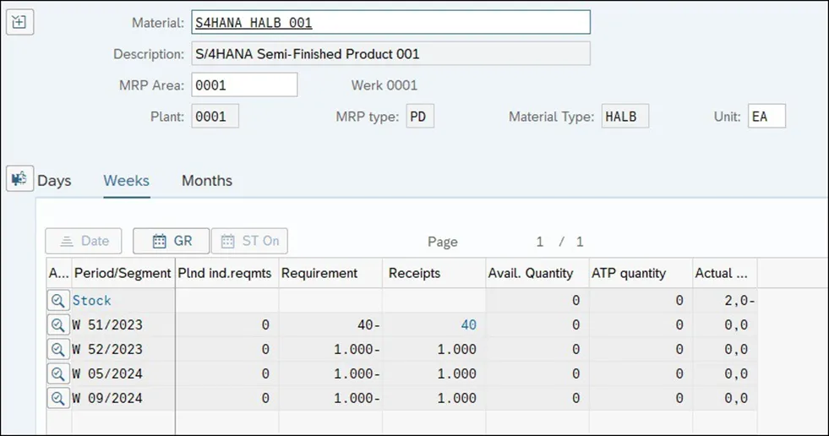Click the Werk 0001 text
Screen dimensions: 829x436
coord(385,85)
